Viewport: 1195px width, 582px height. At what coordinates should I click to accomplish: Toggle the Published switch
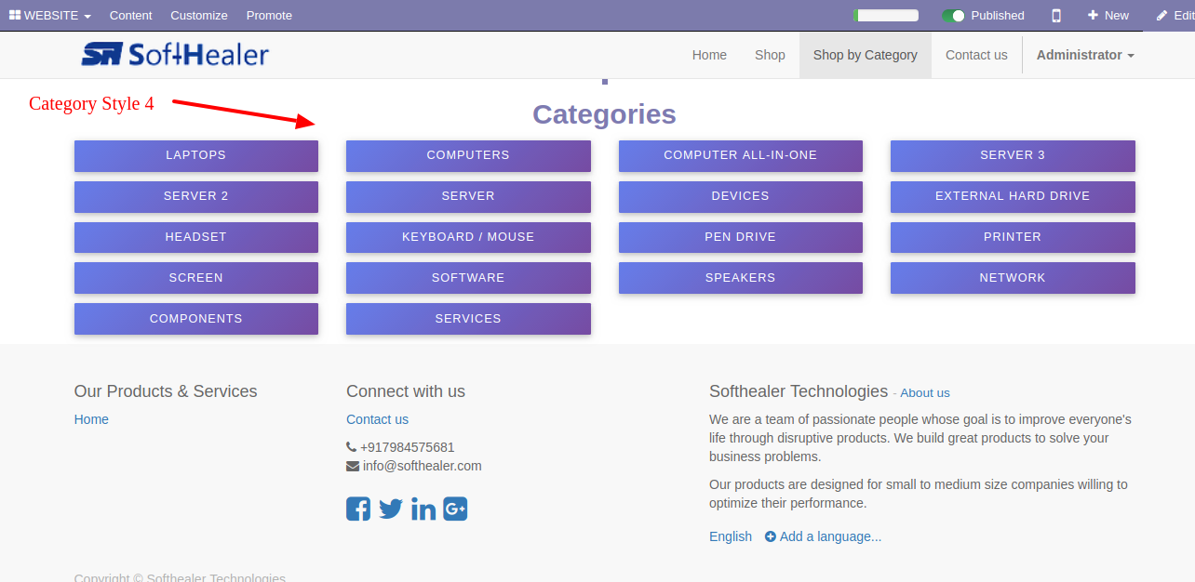tap(953, 15)
